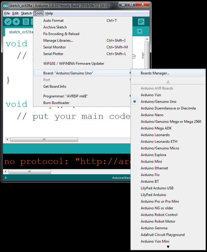Select Arduino/Genuino Micro board
207x252 pixels.
coord(169,148)
